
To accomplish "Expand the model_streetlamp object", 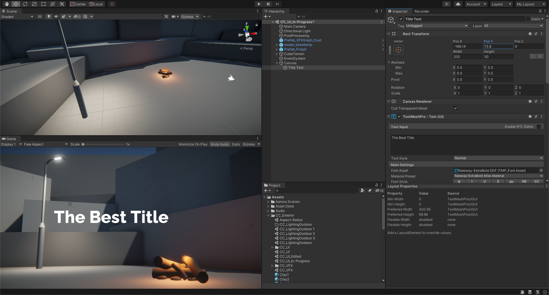I will [277, 45].
